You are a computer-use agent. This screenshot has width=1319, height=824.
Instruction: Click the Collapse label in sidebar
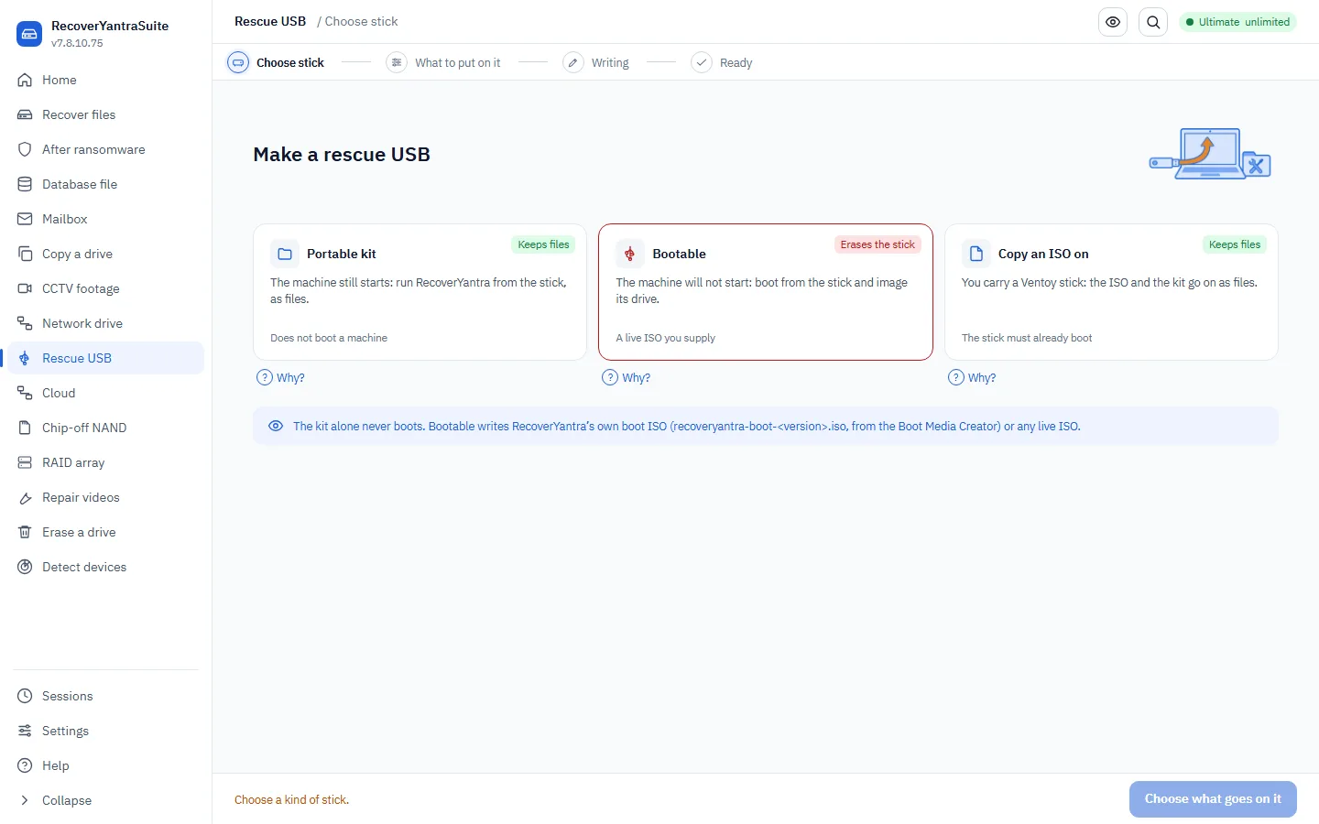(67, 800)
